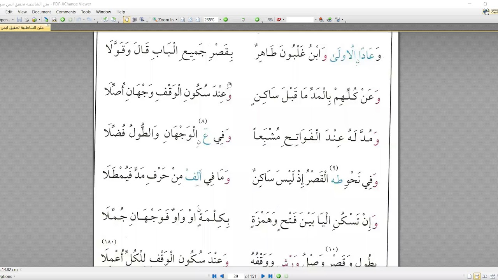498x280 pixels.
Task: Click green zoom out minus button
Action: coord(226,19)
